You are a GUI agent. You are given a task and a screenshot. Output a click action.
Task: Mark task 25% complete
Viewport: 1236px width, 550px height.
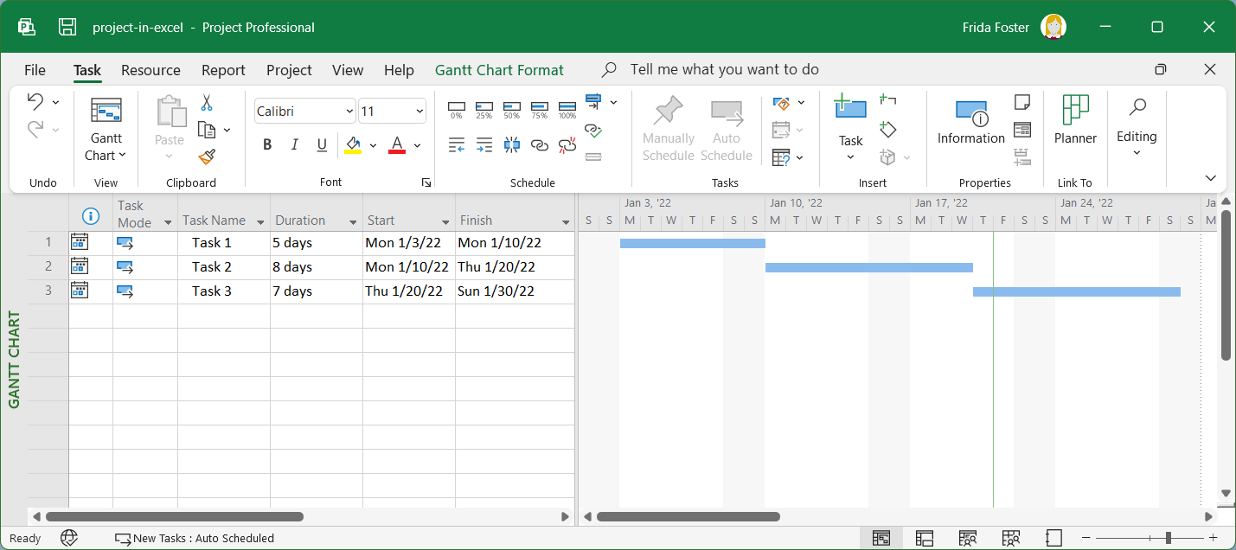484,108
